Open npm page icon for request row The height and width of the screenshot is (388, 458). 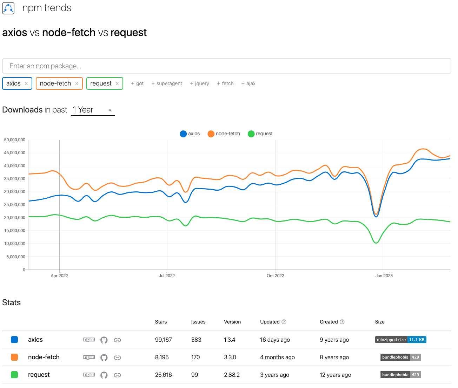coord(89,375)
